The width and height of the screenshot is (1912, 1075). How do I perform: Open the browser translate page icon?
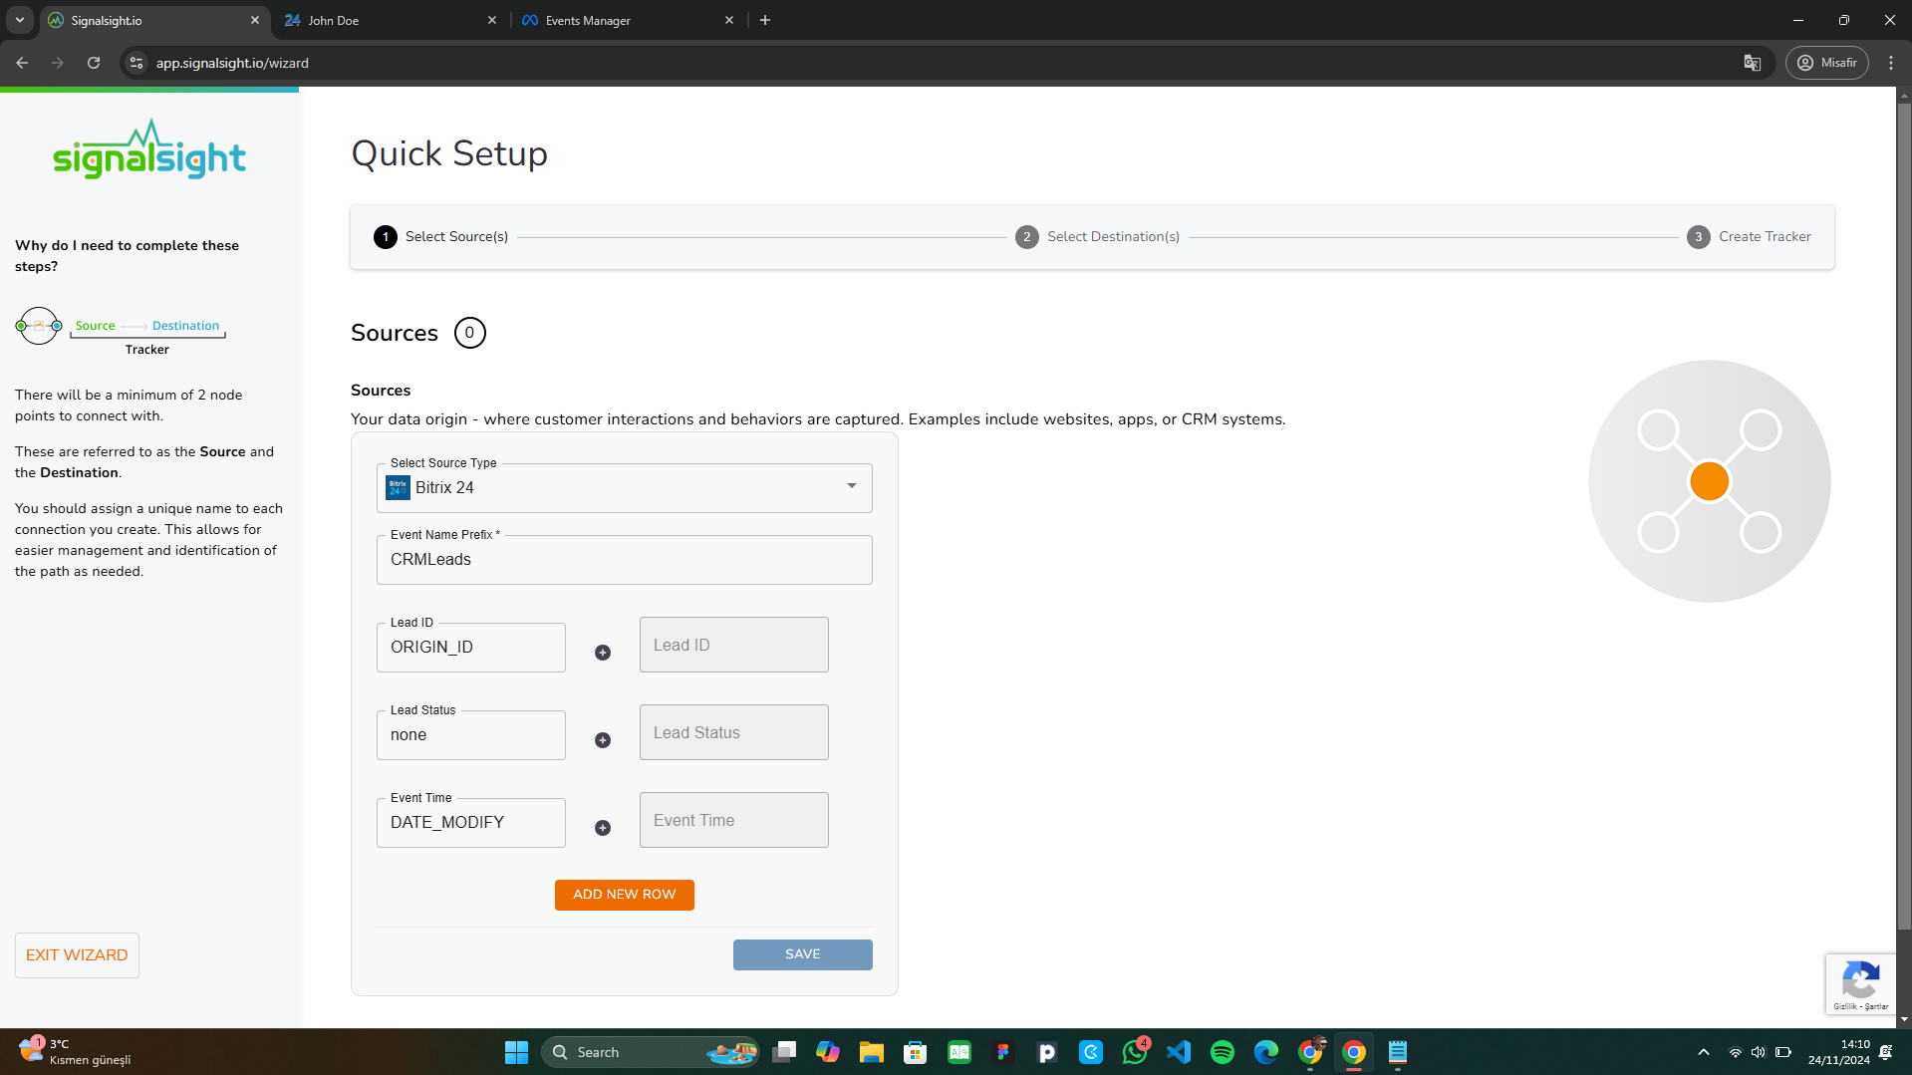(x=1752, y=63)
